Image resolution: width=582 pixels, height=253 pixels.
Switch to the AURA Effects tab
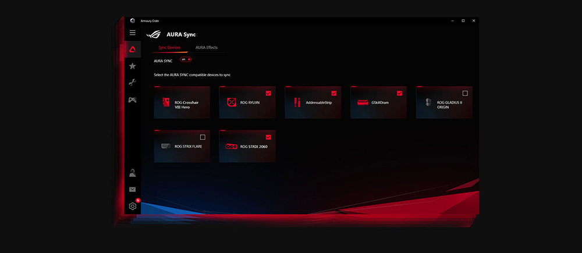point(207,48)
